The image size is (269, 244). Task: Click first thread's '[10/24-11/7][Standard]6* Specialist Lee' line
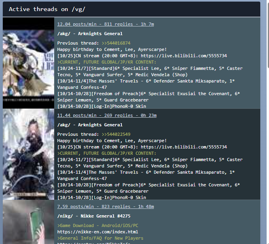click(x=150, y=68)
